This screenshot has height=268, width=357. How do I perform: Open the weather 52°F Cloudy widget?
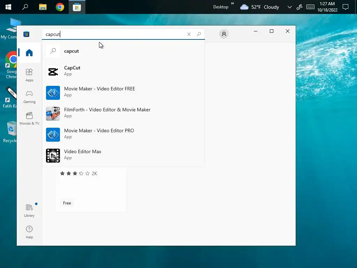259,7
